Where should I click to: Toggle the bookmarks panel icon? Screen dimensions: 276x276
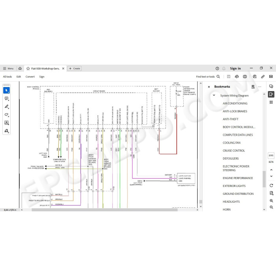(x=271, y=94)
